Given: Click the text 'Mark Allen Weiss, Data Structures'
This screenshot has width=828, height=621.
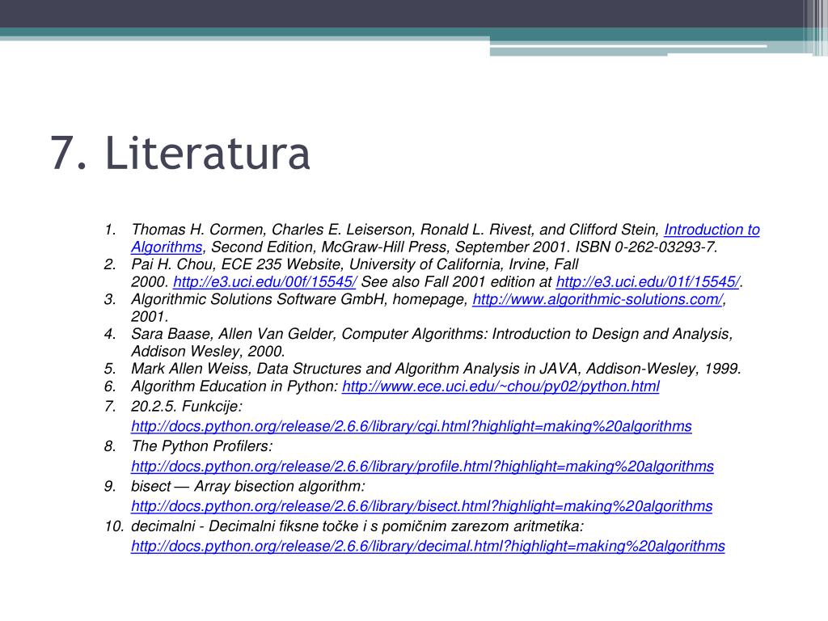Looking at the screenshot, I should [x=244, y=369].
